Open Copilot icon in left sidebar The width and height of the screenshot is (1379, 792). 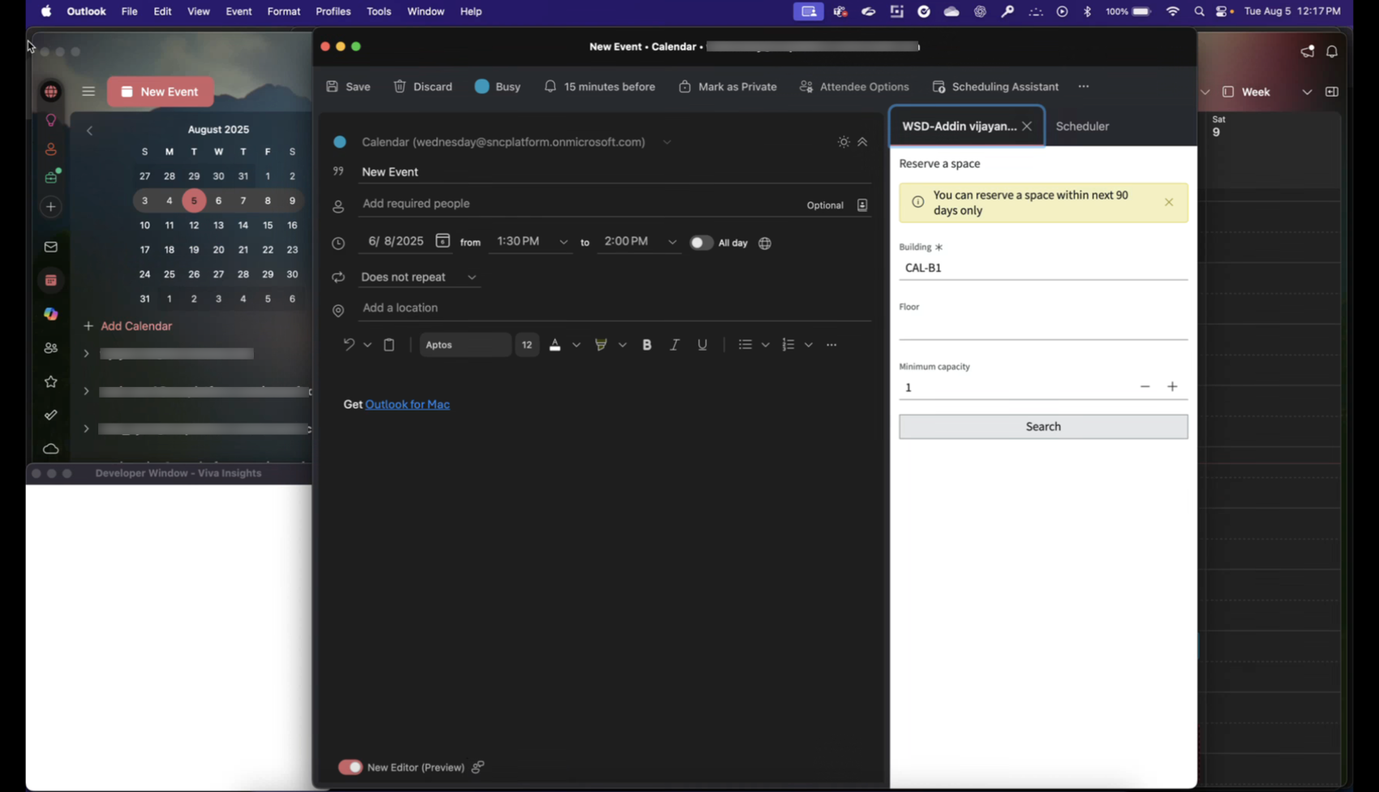(51, 314)
